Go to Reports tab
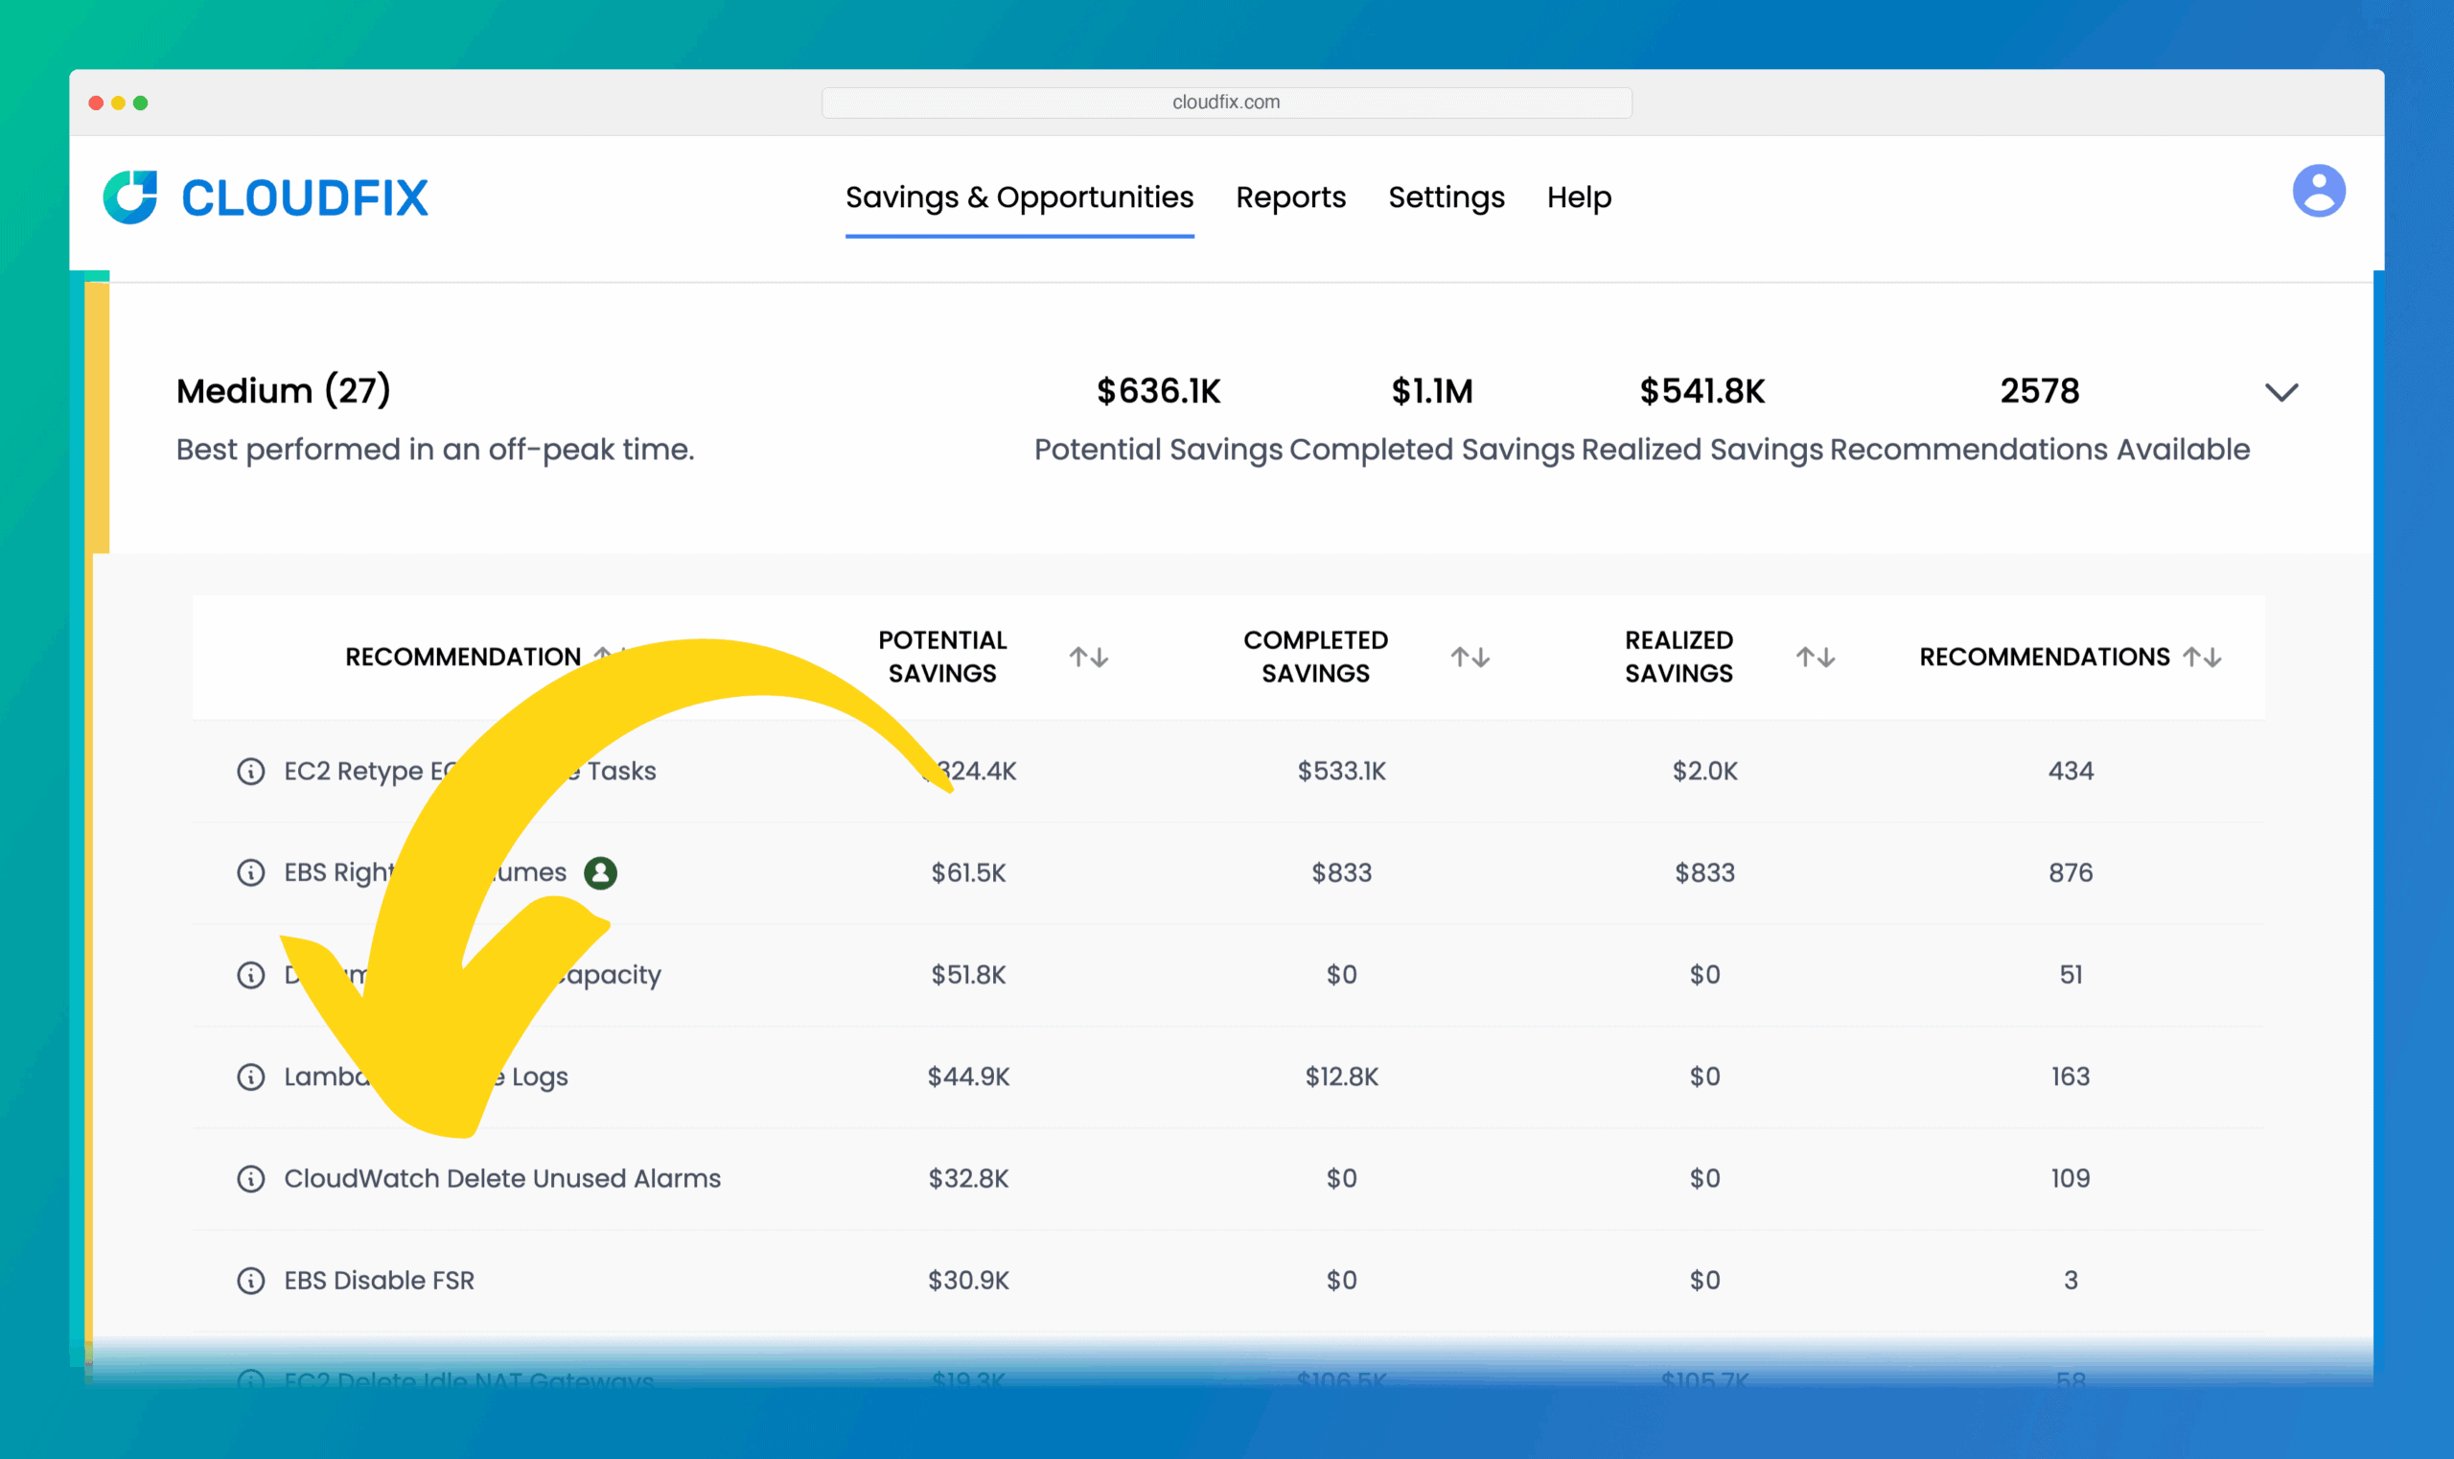The image size is (2454, 1459). pos(1291,197)
